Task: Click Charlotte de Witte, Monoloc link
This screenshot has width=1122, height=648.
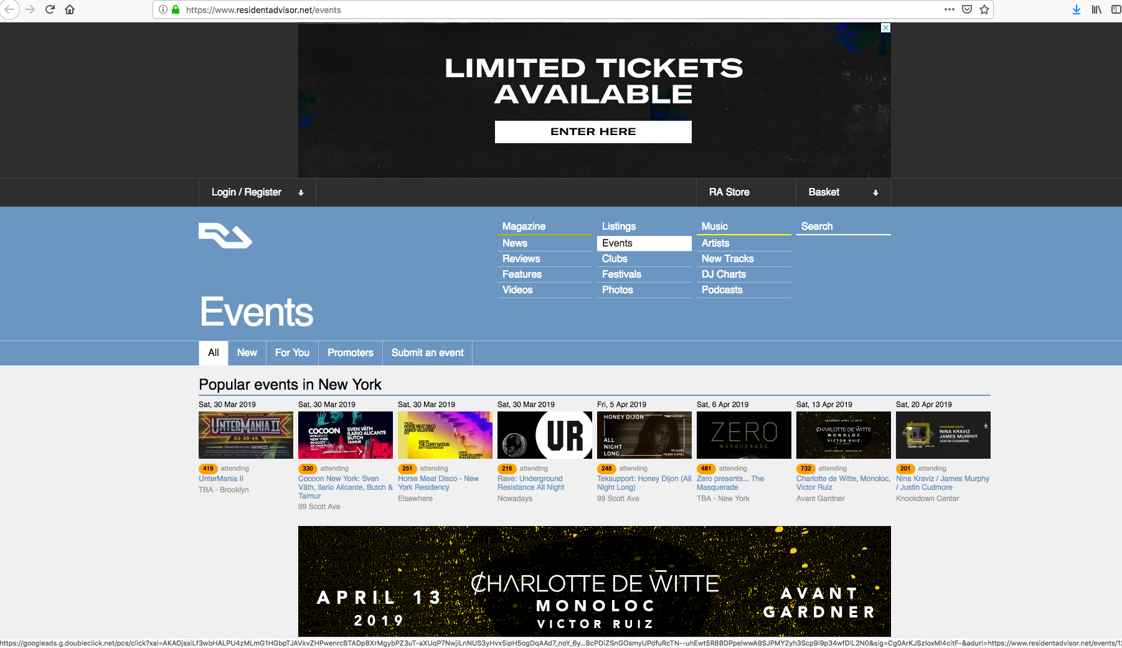Action: click(843, 483)
